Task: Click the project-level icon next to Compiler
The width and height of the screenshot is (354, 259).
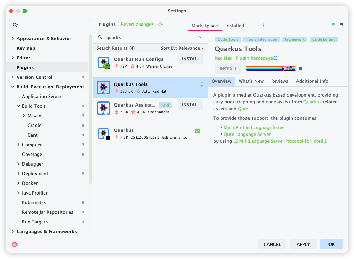Action: coord(83,145)
